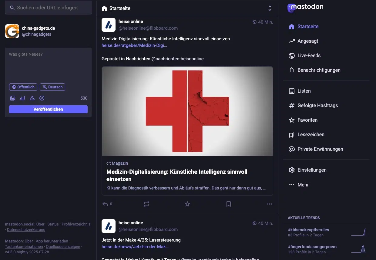The image size is (376, 260).
Task: Click the three-dot icon beside Mehr
Action: [292, 185]
